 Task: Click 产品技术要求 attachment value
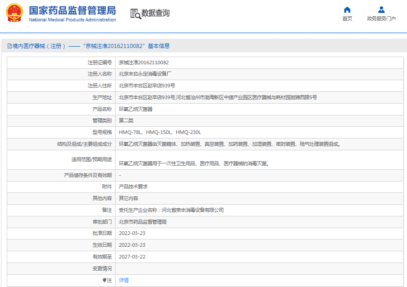(x=133, y=187)
